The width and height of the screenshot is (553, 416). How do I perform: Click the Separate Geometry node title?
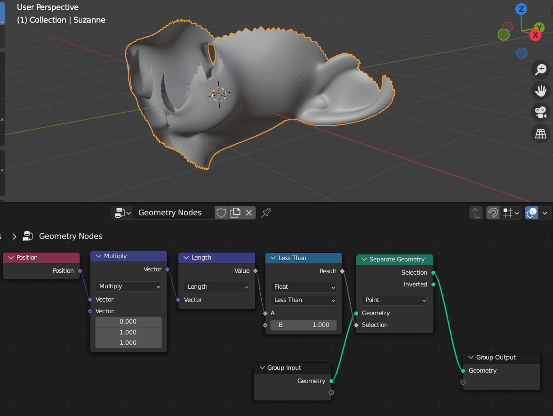click(397, 259)
